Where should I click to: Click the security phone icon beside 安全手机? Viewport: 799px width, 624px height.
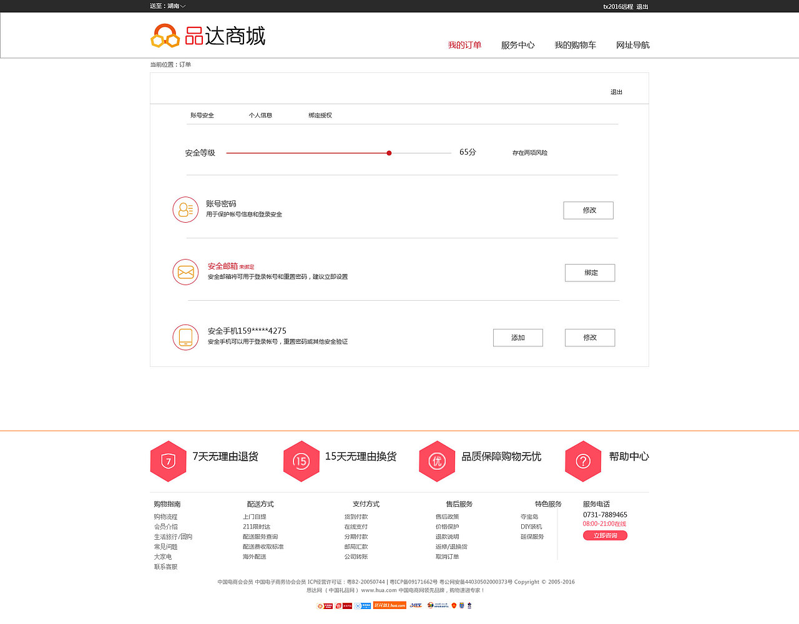pos(185,337)
